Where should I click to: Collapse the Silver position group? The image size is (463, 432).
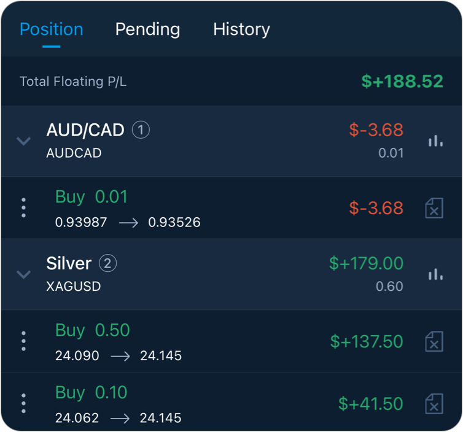pos(23,274)
